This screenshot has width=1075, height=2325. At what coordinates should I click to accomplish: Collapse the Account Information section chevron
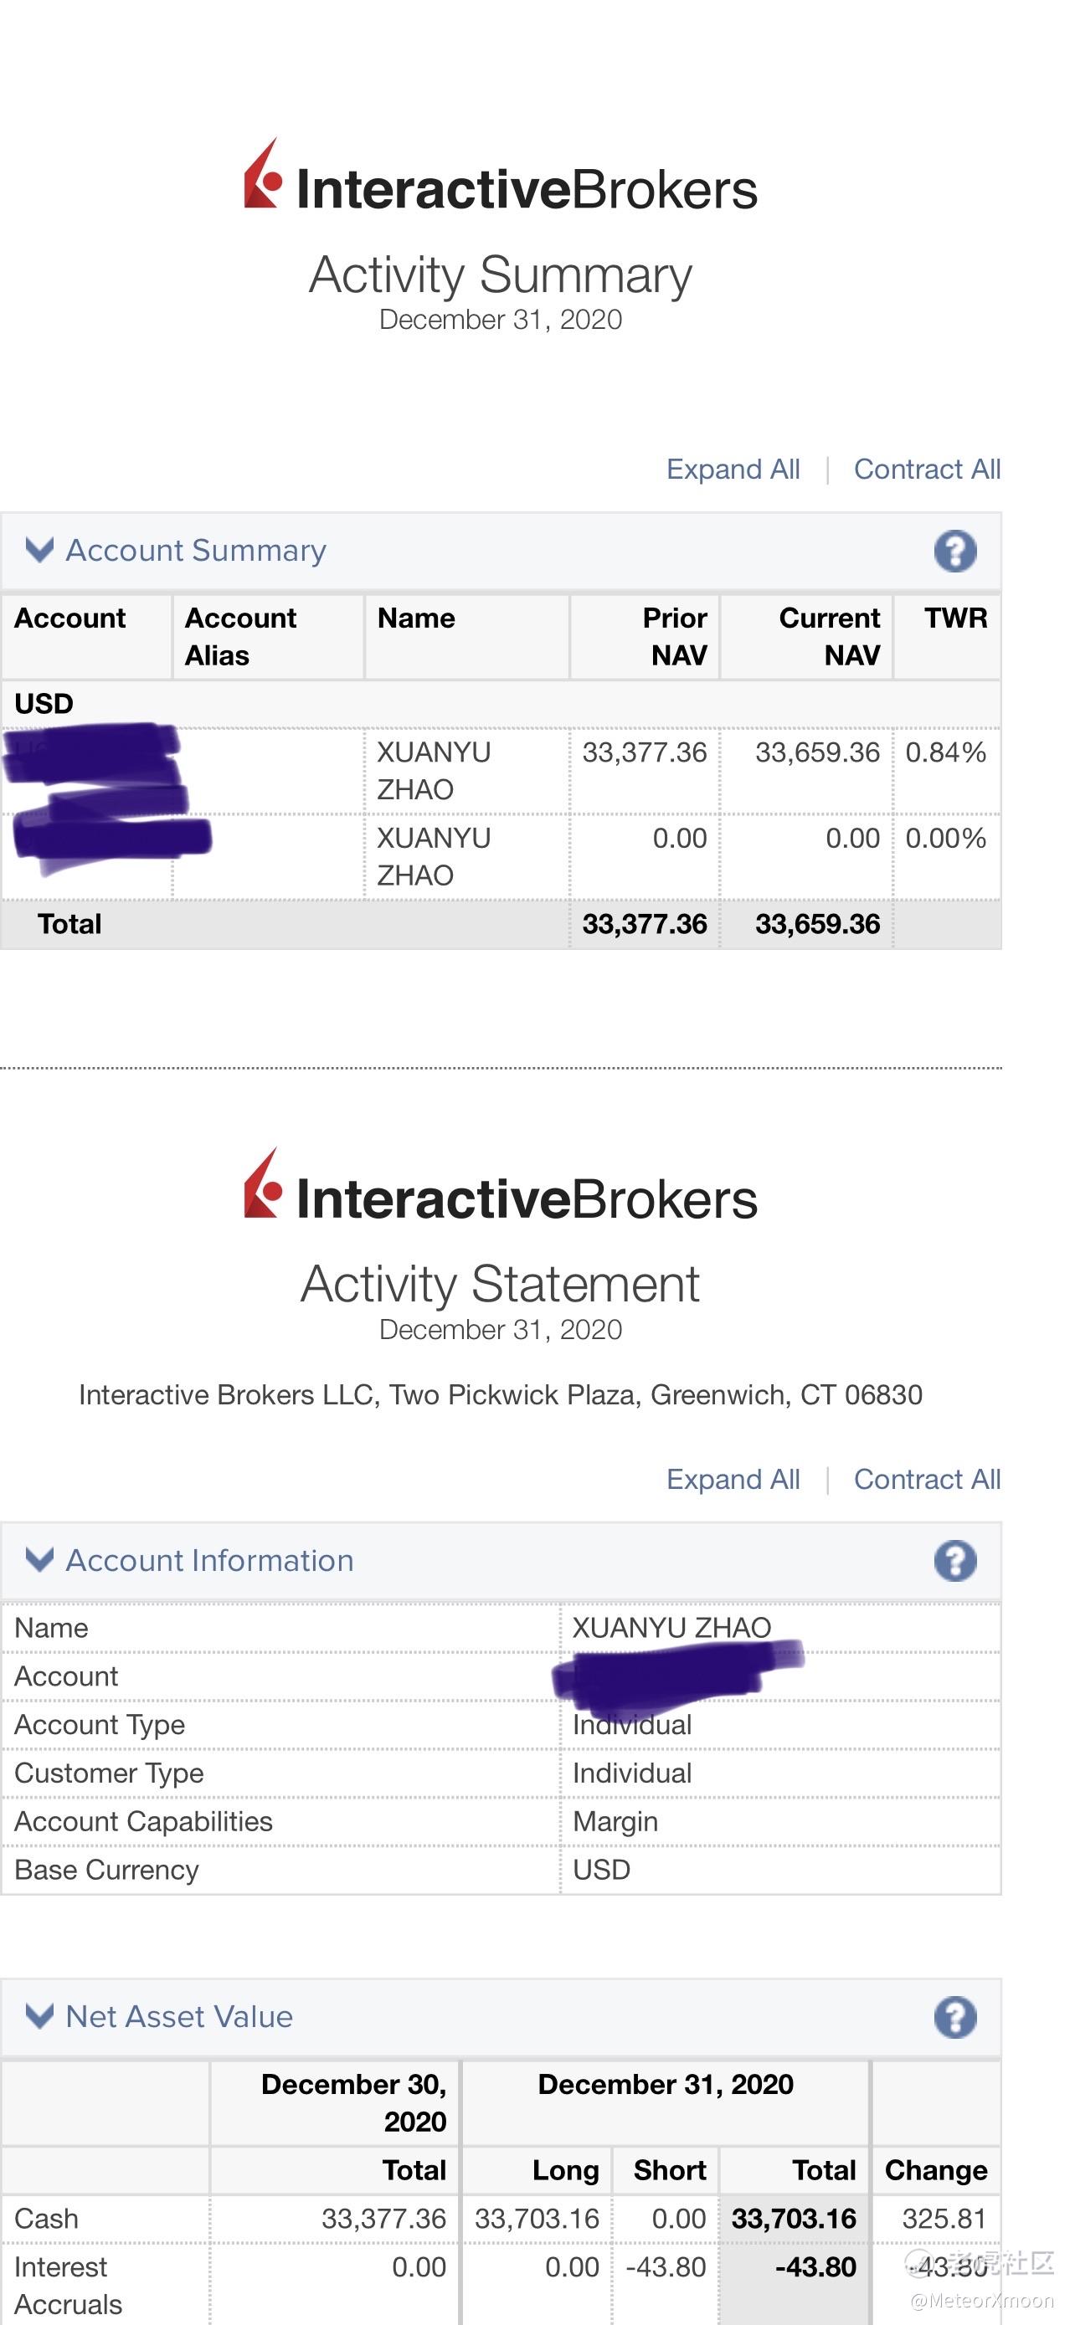coord(39,1560)
